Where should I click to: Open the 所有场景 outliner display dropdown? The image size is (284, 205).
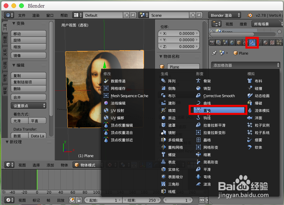click(x=267, y=24)
